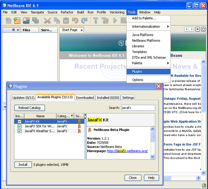Uncheck JavaFX SDK for Windows checkbox
The height and width of the screenshot is (189, 208).
19,126
